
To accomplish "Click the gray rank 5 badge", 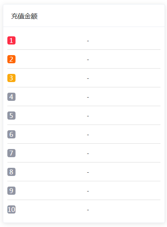I will click(x=11, y=116).
